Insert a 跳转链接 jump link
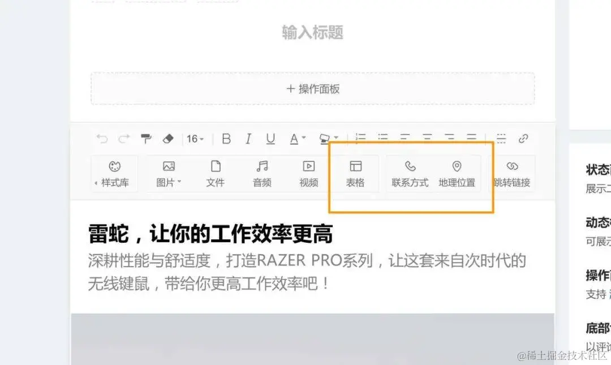Screen dimensions: 611x365 [512, 174]
